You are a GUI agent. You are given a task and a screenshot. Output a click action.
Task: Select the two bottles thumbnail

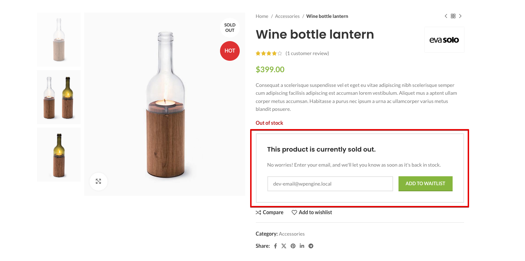click(x=59, y=97)
